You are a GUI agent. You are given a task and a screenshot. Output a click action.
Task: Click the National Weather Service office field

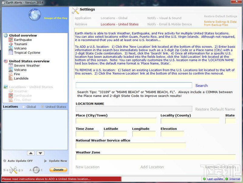click(131, 146)
